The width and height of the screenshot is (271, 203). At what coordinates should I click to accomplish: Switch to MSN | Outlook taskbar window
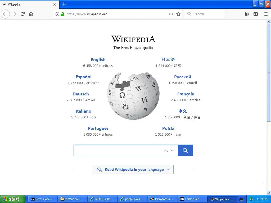pos(102,199)
